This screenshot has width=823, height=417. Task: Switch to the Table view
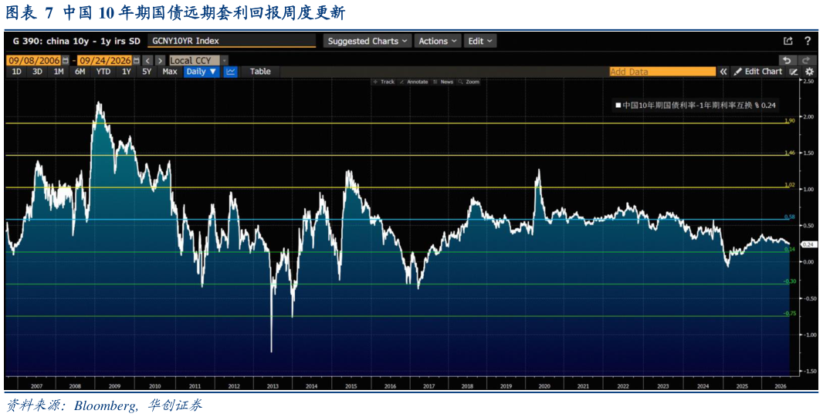click(x=260, y=72)
